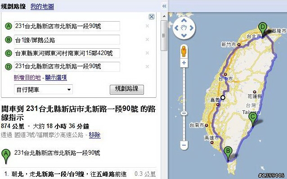Click 顯示選項 link
Screen dimensions: 287x179
pyautogui.click(x=56, y=78)
